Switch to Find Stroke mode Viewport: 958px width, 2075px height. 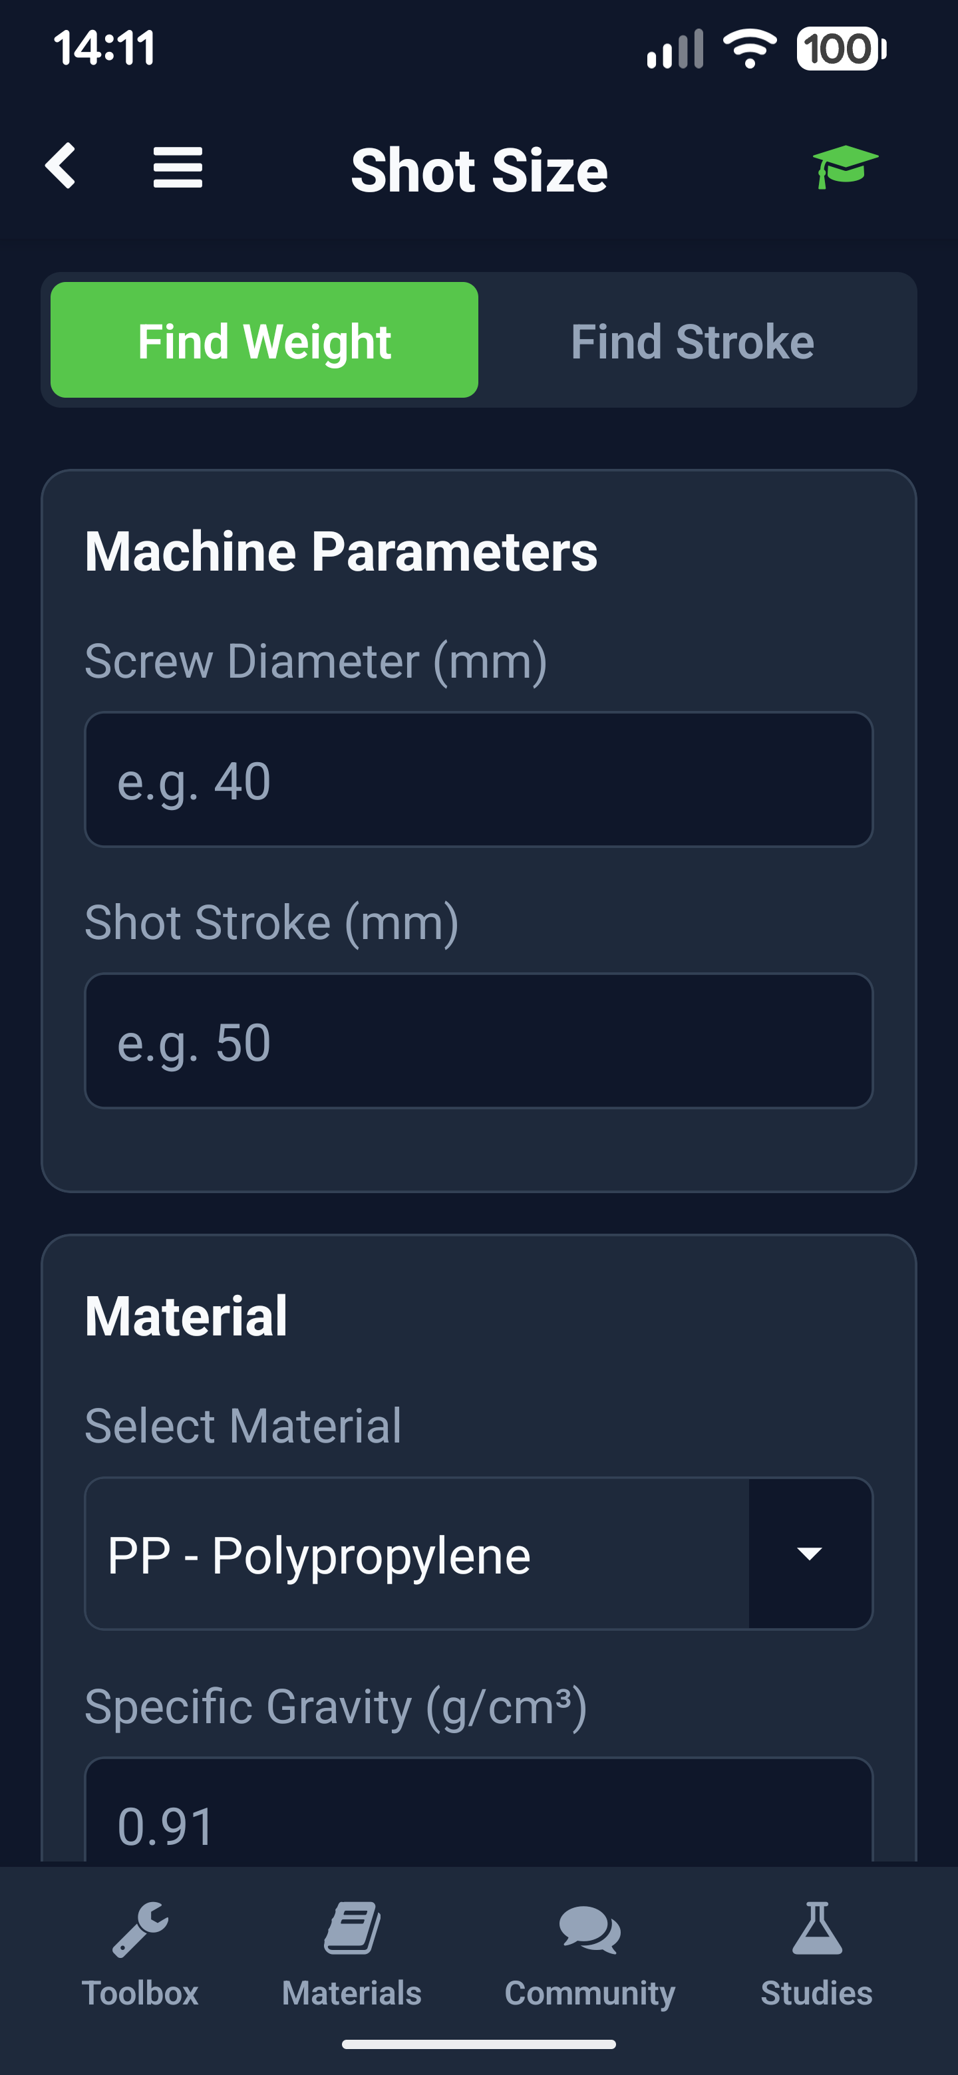pos(692,341)
